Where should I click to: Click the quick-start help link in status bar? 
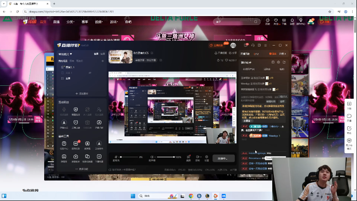[x=122, y=170]
